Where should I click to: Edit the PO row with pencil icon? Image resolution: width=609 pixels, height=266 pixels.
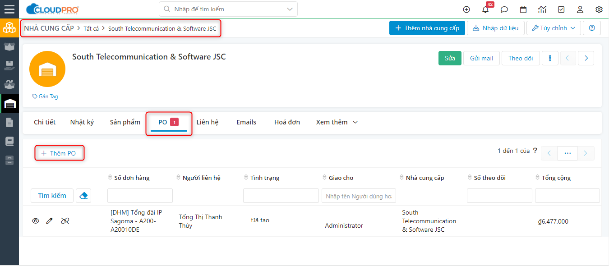[x=50, y=221]
